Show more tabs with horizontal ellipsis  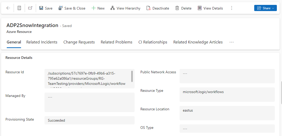[x=232, y=42]
